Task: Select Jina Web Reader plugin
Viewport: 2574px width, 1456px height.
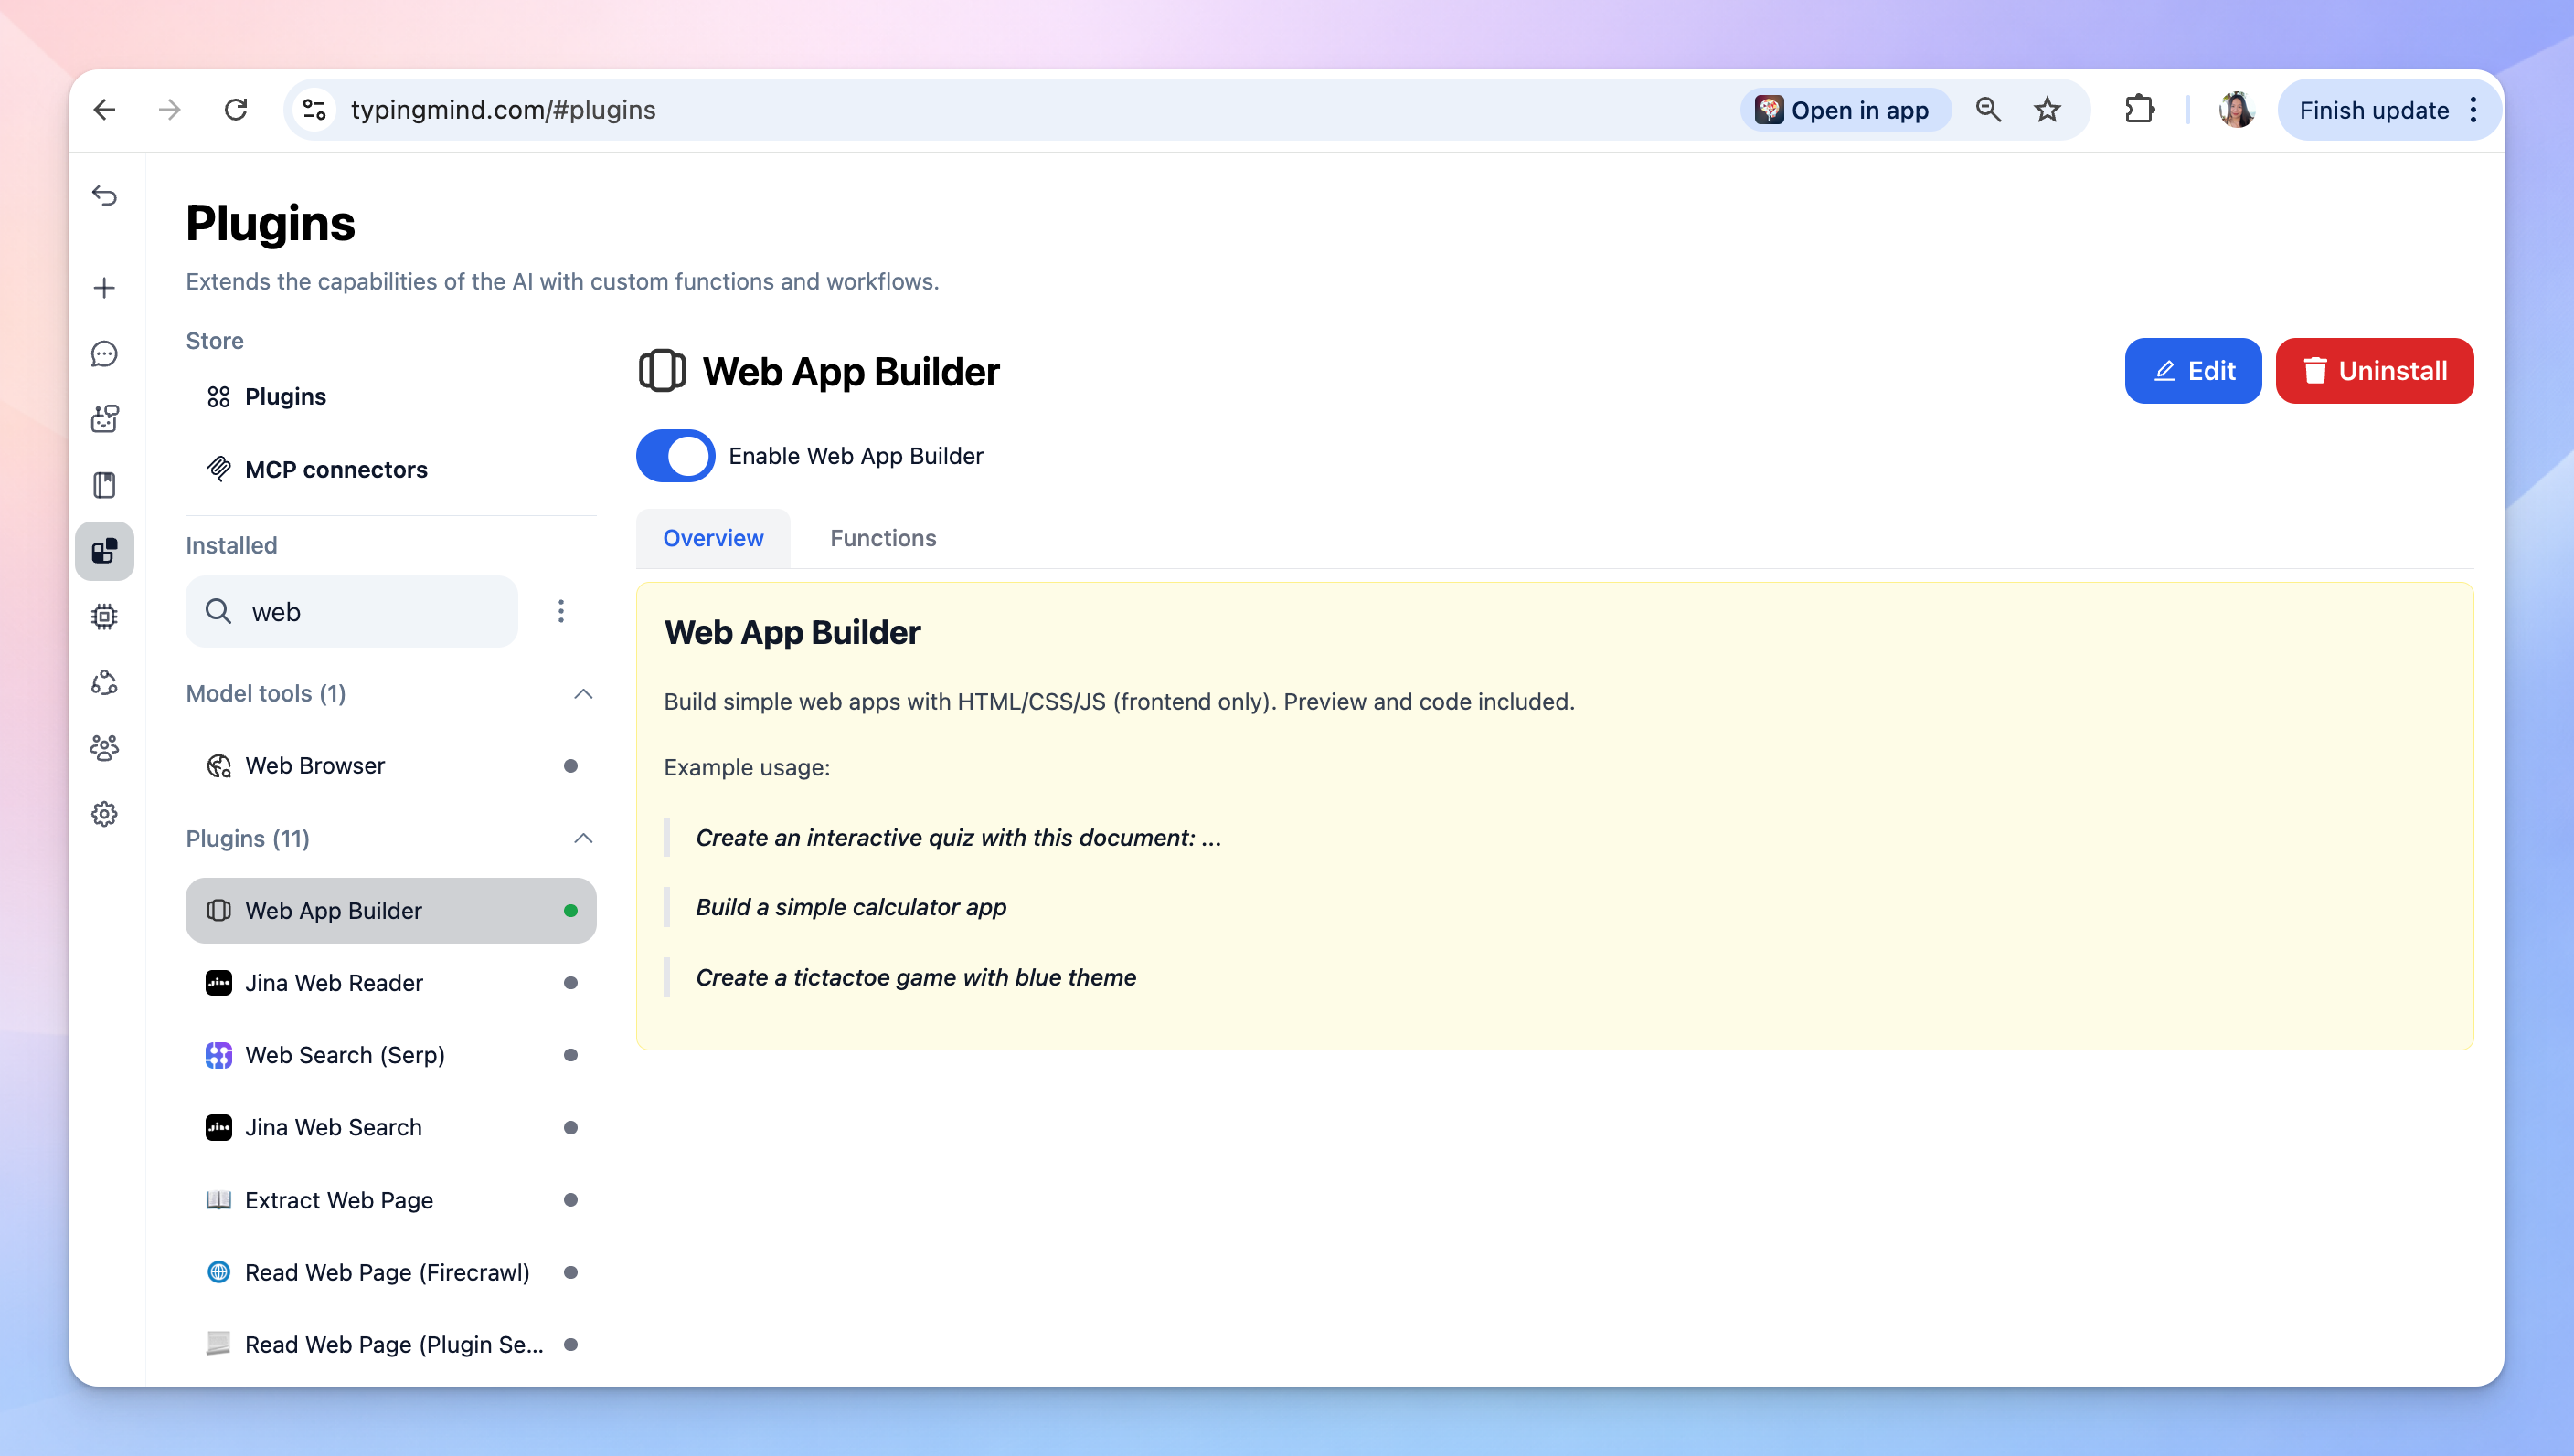Action: tap(391, 983)
